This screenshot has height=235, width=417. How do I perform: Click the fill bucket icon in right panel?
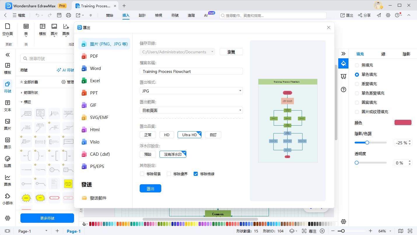[344, 63]
